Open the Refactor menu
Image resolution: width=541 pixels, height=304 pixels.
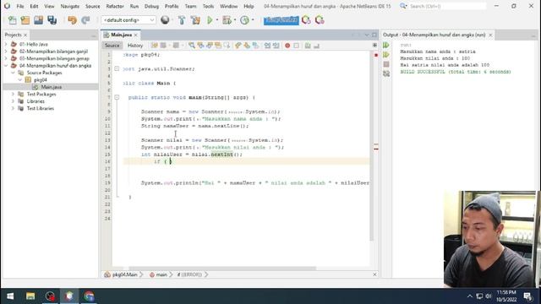click(x=115, y=6)
